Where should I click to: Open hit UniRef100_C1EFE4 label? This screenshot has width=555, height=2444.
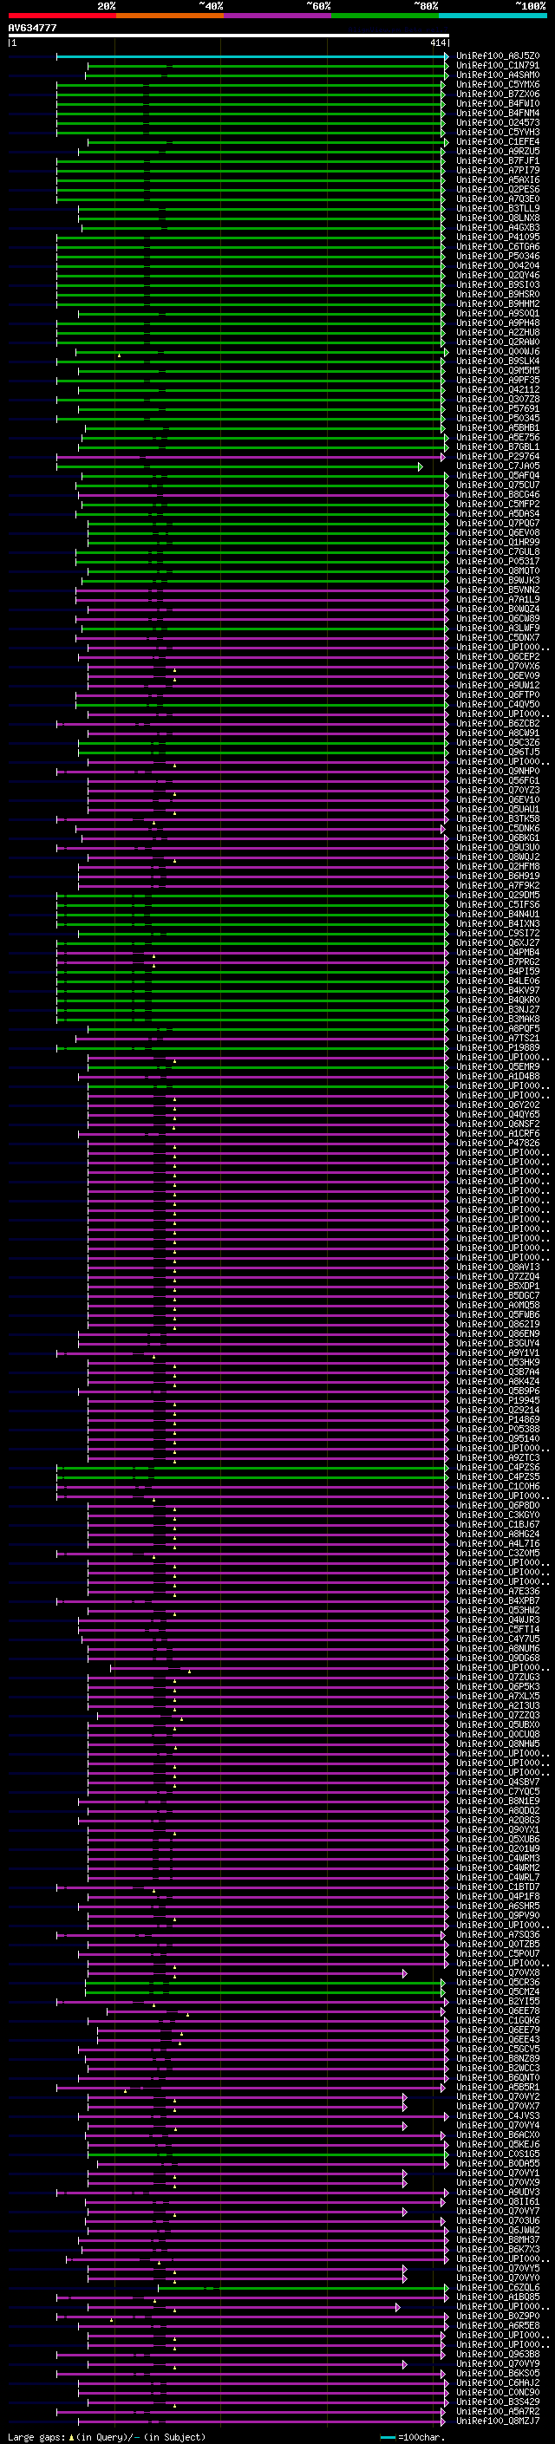498,141
